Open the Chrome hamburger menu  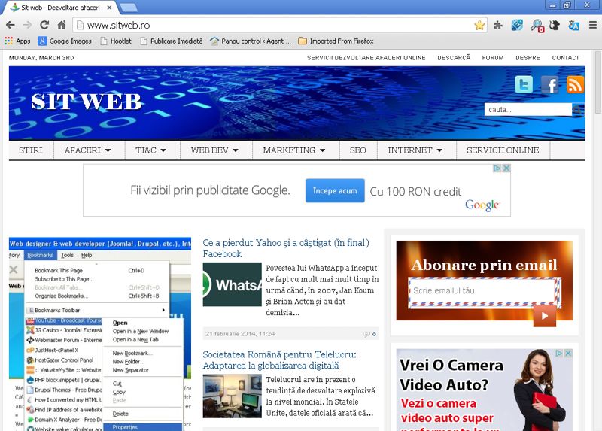click(x=593, y=26)
